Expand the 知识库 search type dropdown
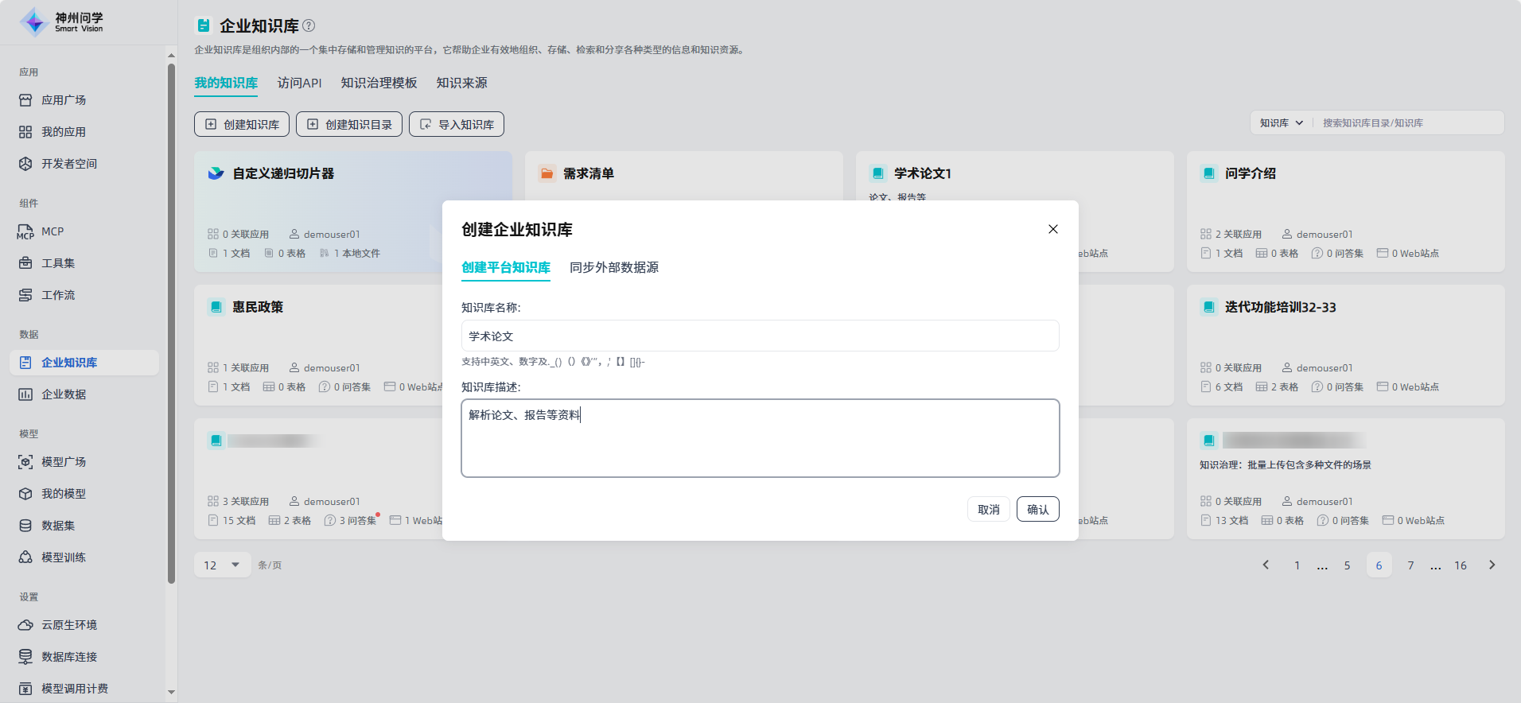 (x=1281, y=123)
